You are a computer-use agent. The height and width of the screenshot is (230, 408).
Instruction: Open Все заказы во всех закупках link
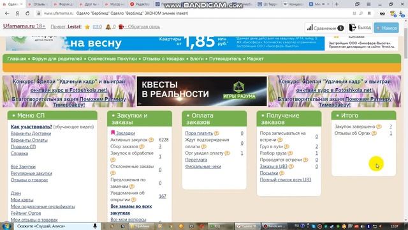[131, 210]
